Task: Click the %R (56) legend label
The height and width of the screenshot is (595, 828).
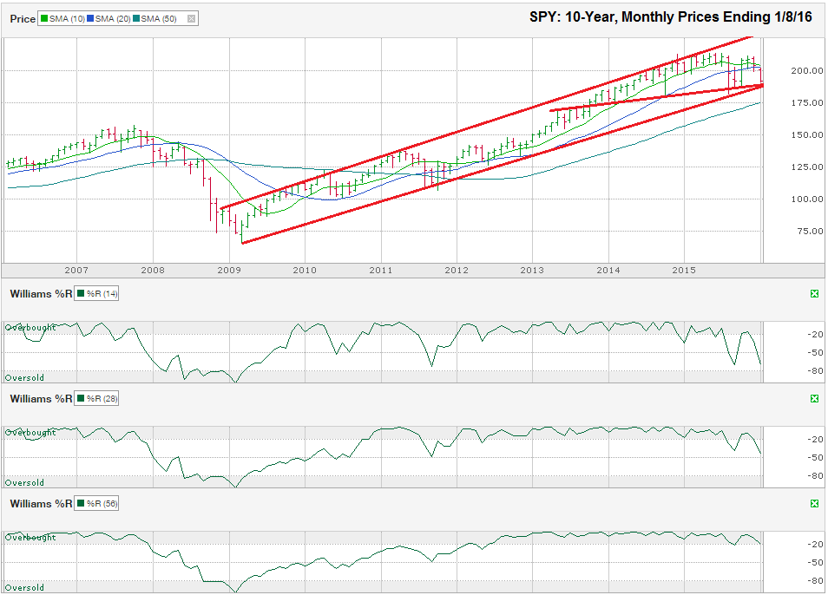Action: tap(102, 504)
